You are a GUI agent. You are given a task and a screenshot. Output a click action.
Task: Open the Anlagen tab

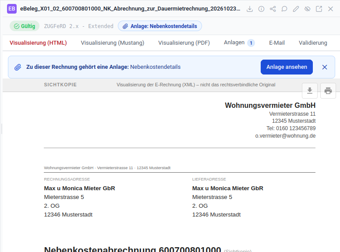[x=239, y=43]
